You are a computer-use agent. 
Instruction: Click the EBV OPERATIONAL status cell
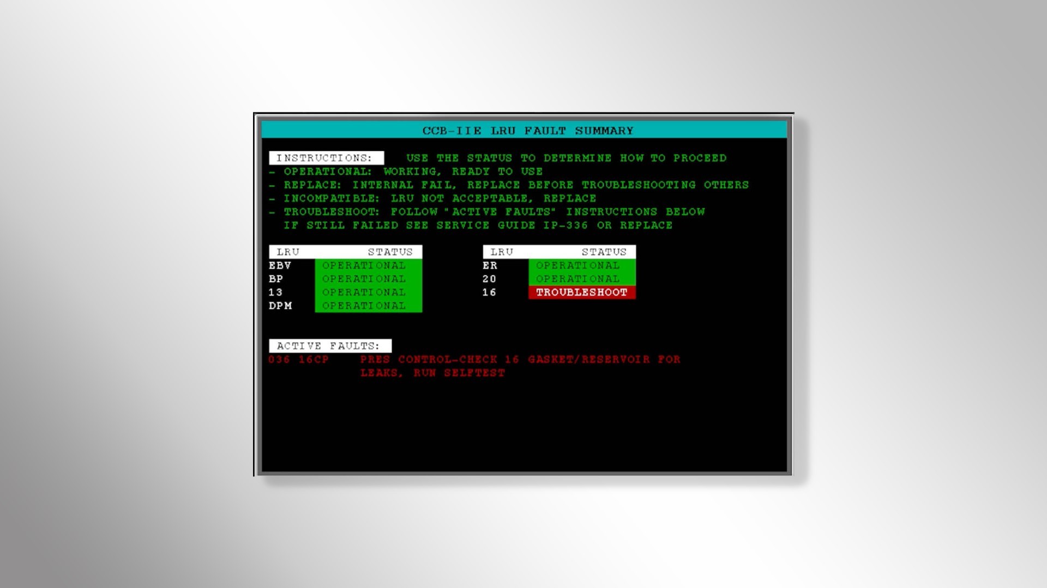(368, 266)
